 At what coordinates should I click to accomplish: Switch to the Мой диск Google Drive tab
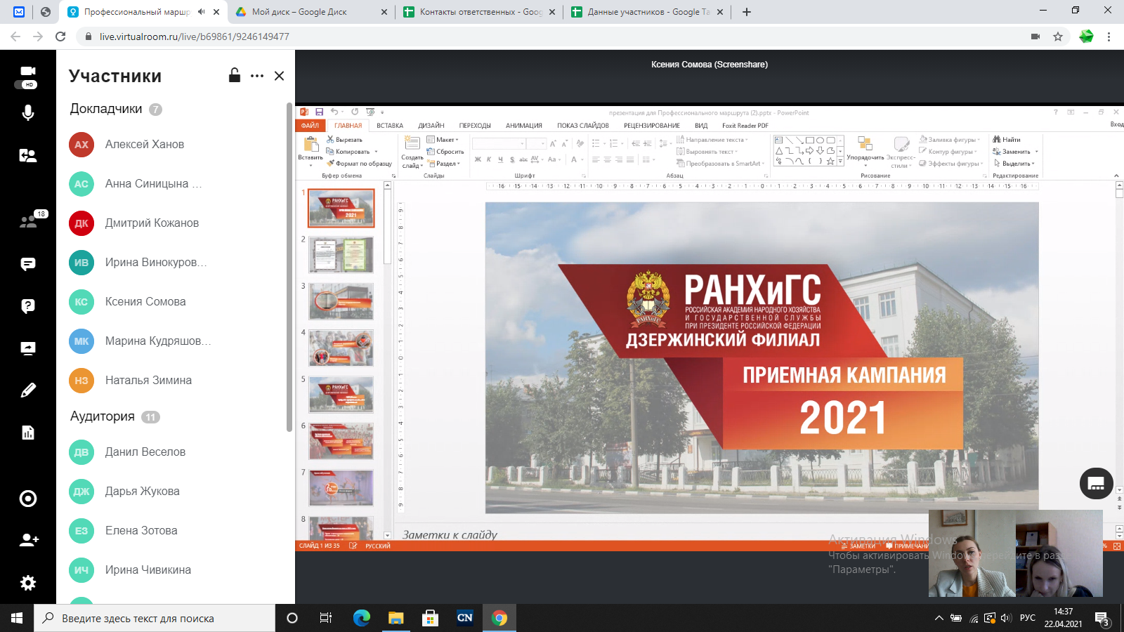311,12
